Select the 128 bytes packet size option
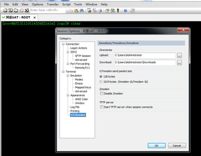The height and width of the screenshot is (156, 201). [x=101, y=77]
